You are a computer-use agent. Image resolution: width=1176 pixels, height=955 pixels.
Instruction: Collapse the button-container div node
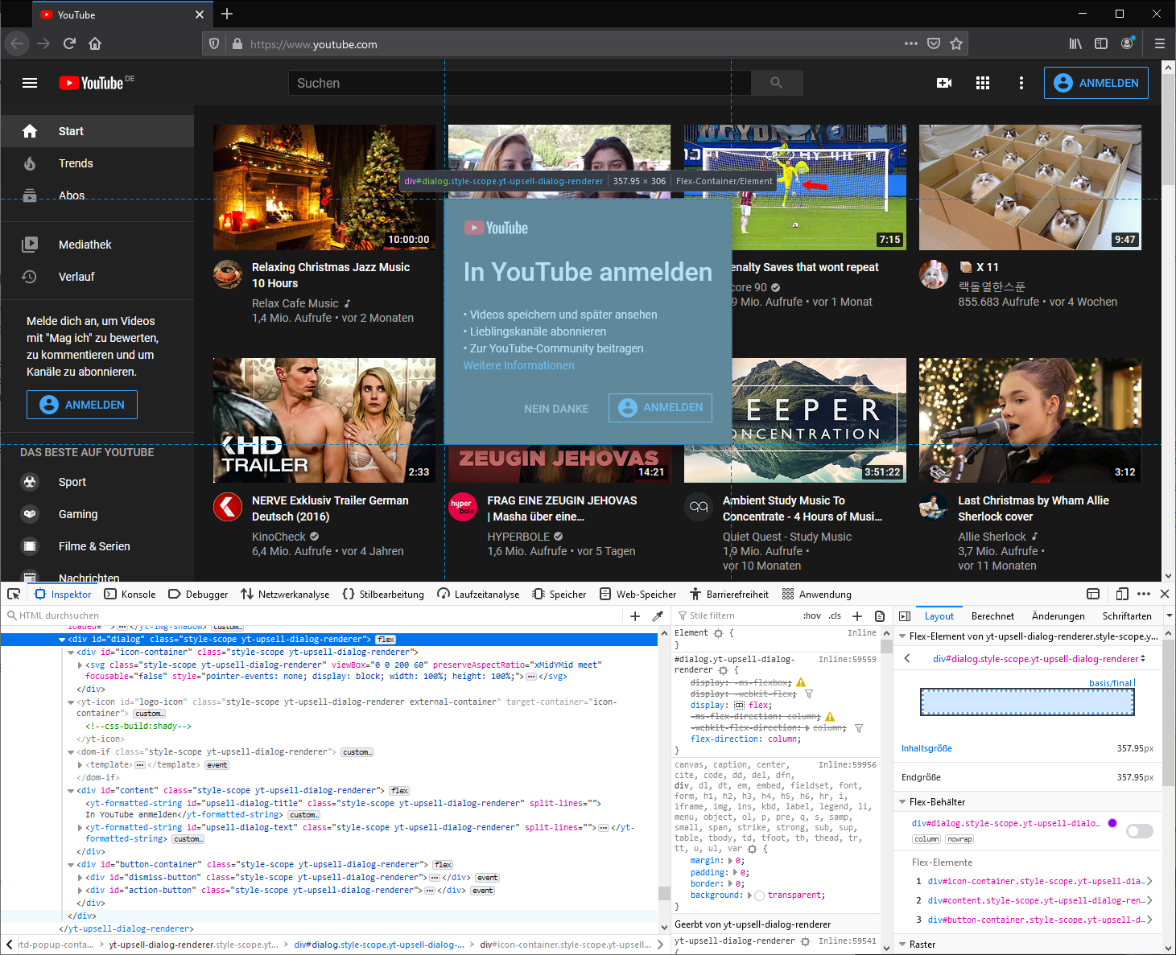pyautogui.click(x=71, y=865)
